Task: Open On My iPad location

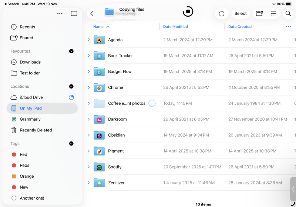Action: 42,108
